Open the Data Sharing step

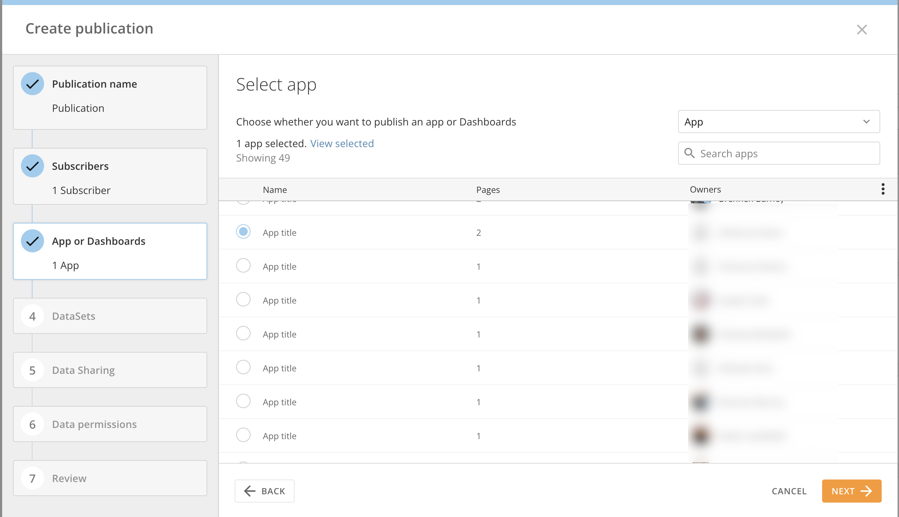tap(110, 370)
